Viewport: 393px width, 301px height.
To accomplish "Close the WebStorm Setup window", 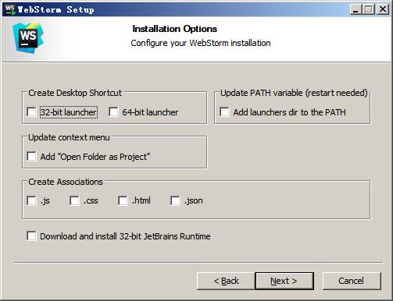I will pyautogui.click(x=383, y=9).
